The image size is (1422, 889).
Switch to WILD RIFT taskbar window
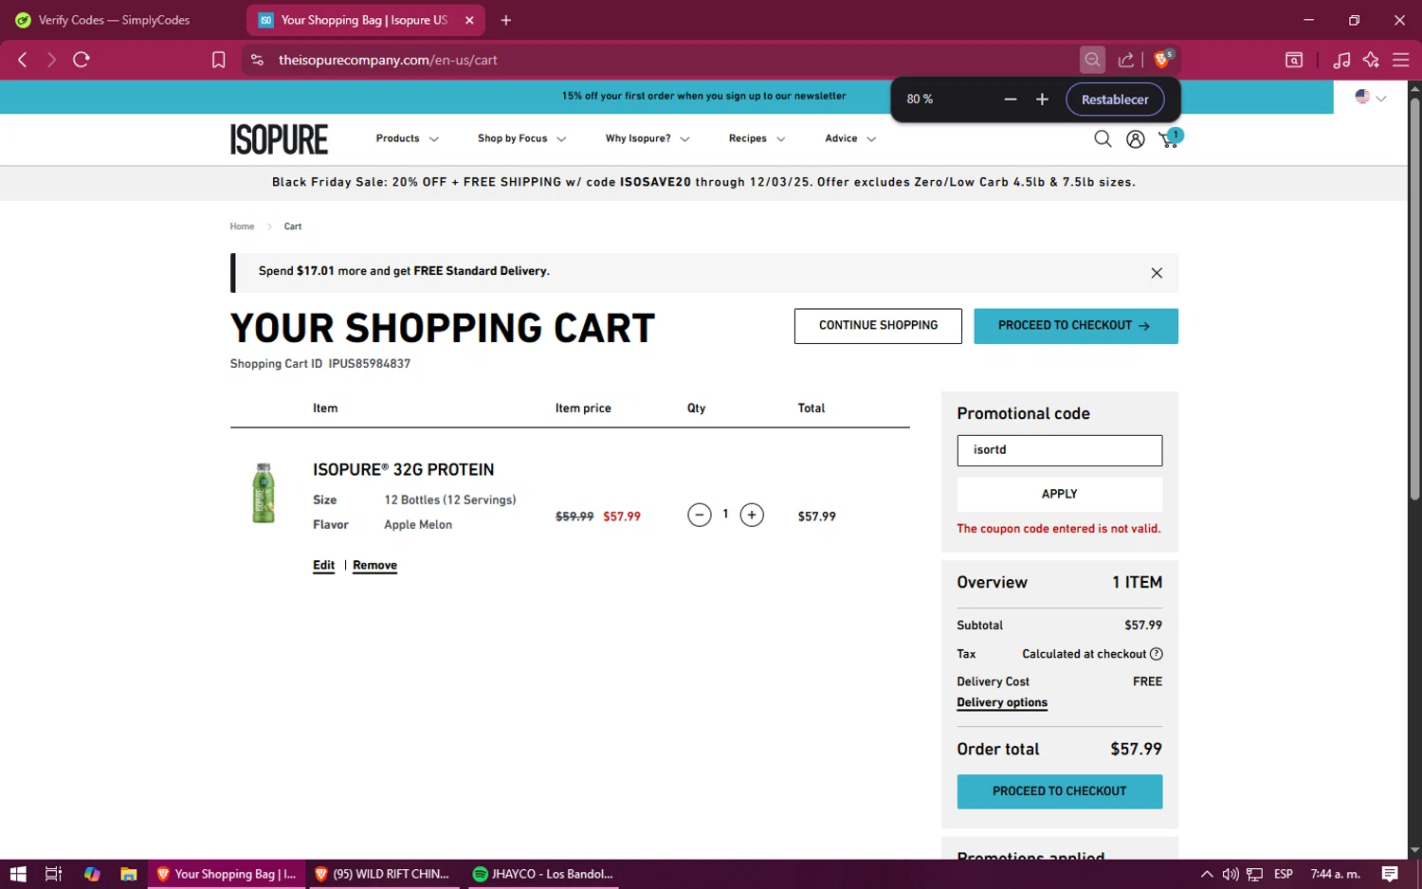382,874
